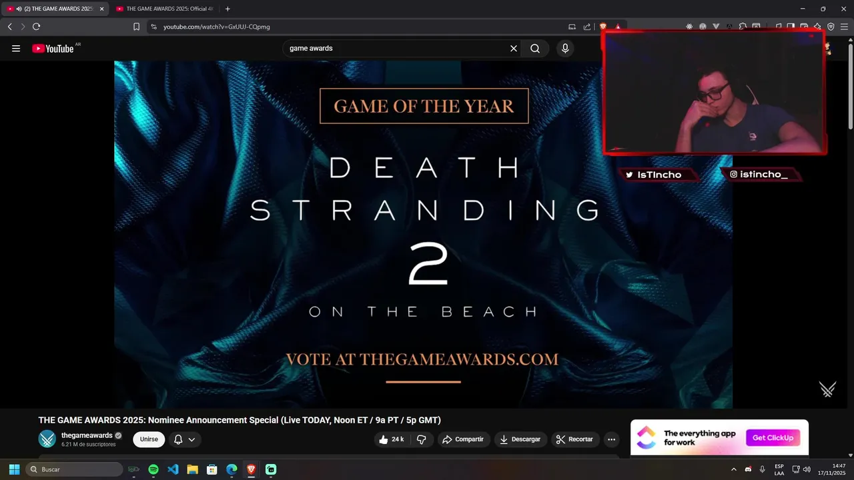The image size is (854, 480).
Task: Open Brave browser from taskbar
Action: pos(251,469)
